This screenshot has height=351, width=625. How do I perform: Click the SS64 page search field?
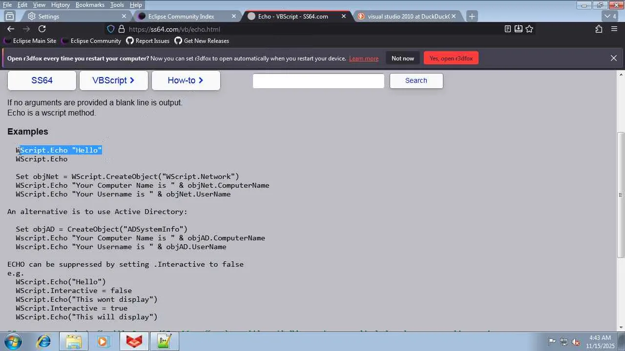point(318,81)
